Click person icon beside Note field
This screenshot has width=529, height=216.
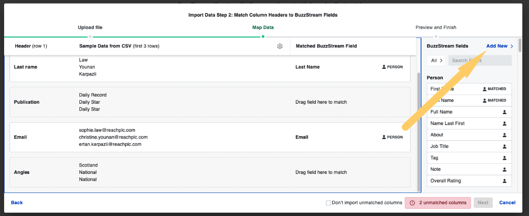[x=505, y=169]
